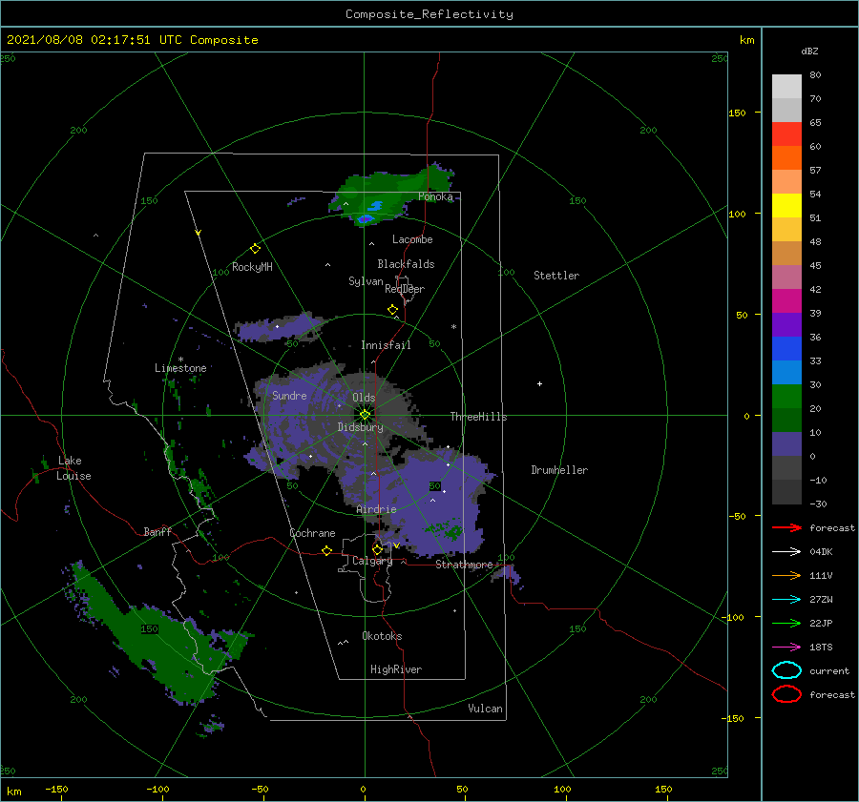Image resolution: width=859 pixels, height=802 pixels.
Task: Click the -30 dBZ dark gray swatch
Action: (786, 492)
